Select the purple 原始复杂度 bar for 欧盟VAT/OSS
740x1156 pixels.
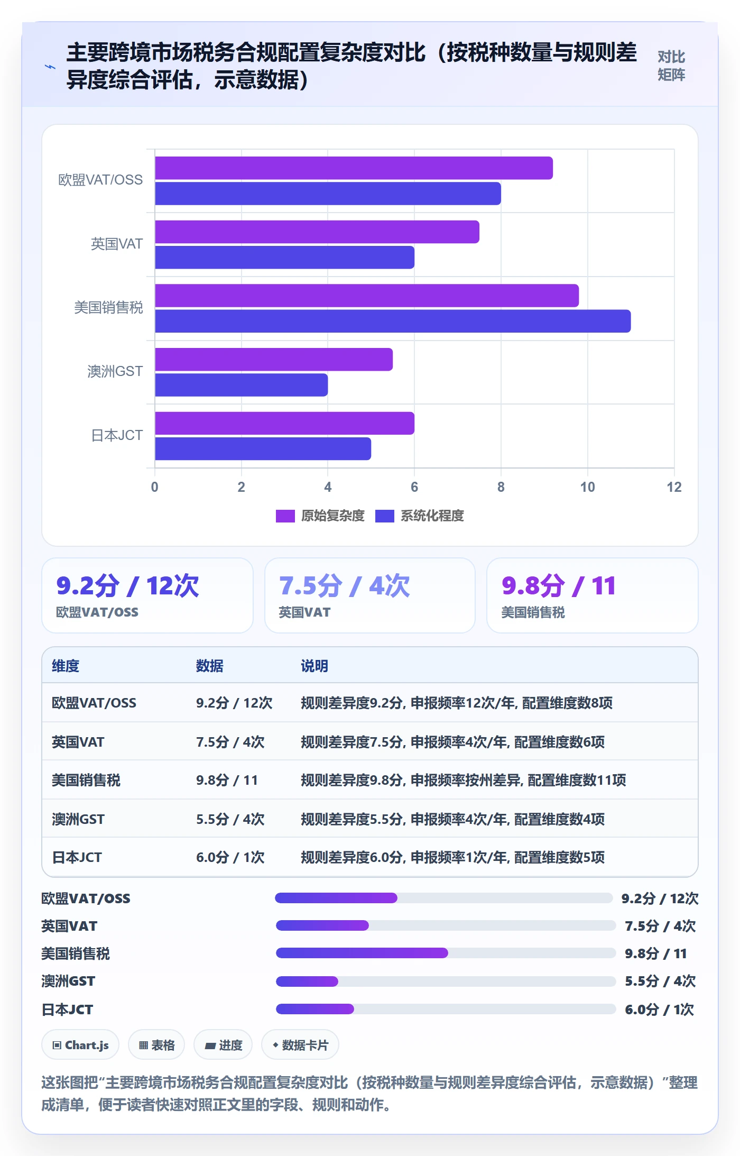[x=354, y=168]
